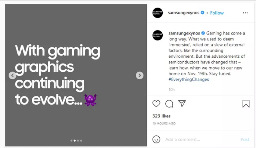View the 323 likes list
The height and width of the screenshot is (148, 256).
pos(161,116)
